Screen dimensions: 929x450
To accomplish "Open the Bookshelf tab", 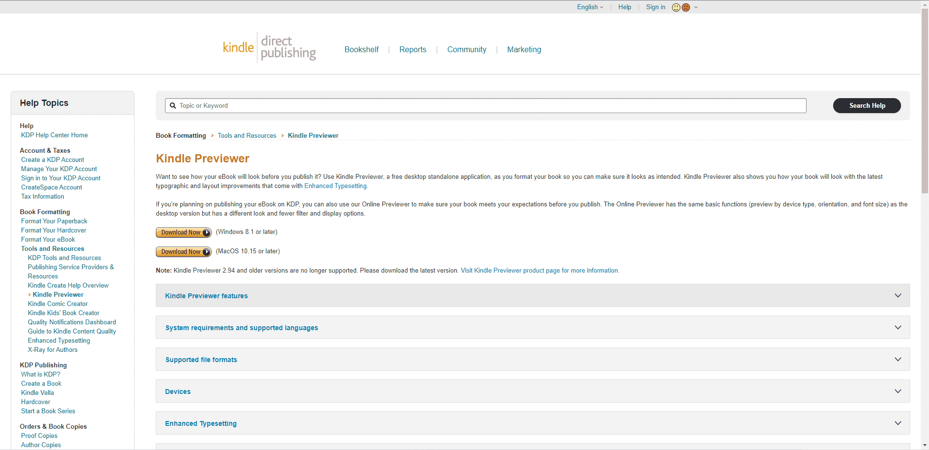I will point(361,49).
